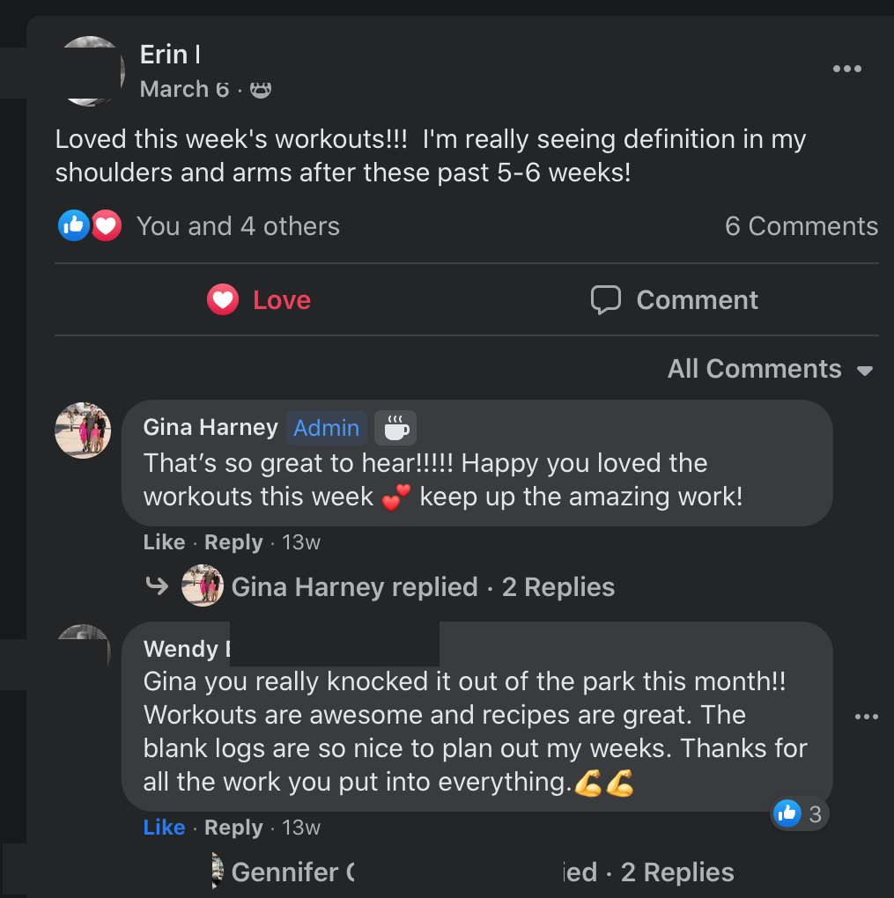Toggle the Love reaction on Erin's post
Screen dimensions: 894x898
pyautogui.click(x=259, y=300)
